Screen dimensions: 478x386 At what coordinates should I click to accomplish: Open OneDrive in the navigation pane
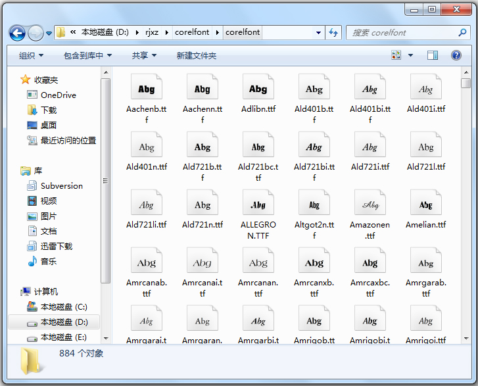point(58,95)
